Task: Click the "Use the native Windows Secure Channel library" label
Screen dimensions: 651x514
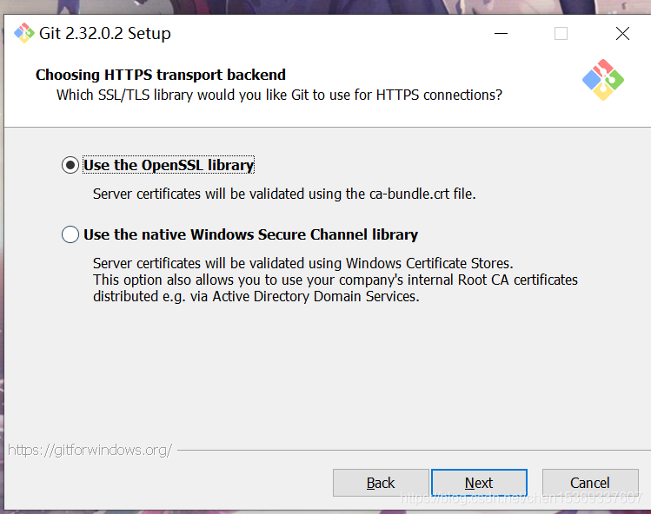Action: coord(250,234)
